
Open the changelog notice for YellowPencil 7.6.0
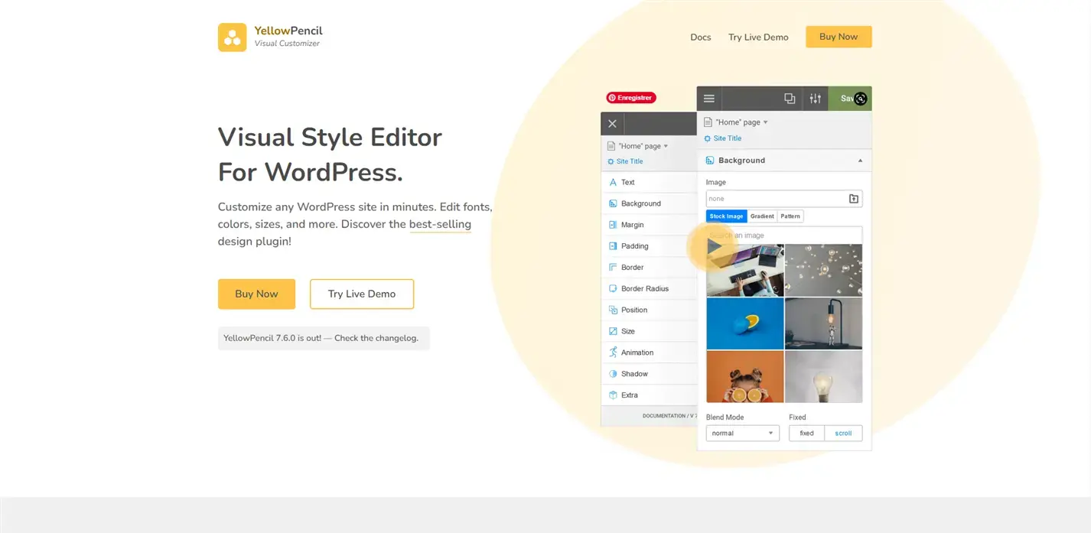pyautogui.click(x=324, y=338)
